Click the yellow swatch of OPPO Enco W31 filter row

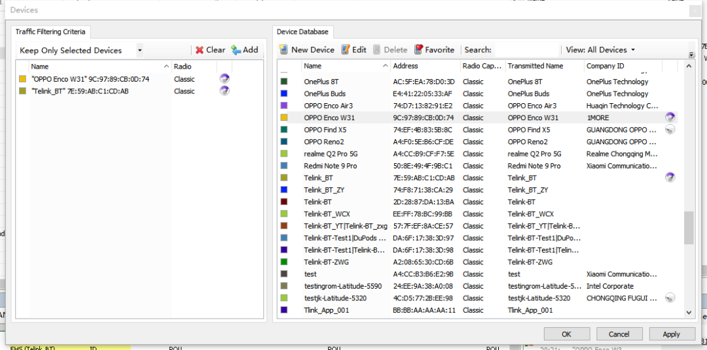(22, 79)
